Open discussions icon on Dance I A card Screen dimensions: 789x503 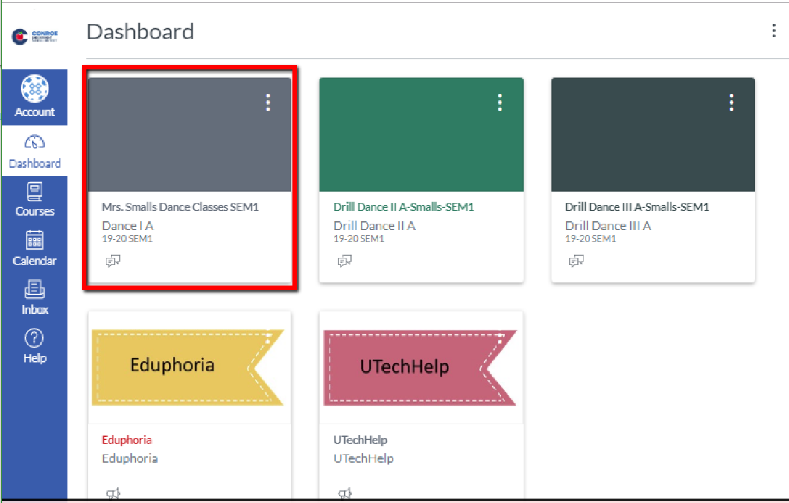click(x=113, y=261)
